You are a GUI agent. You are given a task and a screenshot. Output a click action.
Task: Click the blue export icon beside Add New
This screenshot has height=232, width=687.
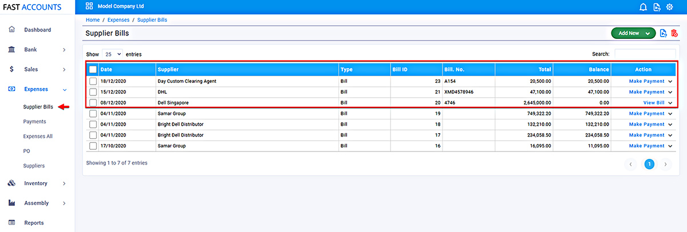[663, 33]
